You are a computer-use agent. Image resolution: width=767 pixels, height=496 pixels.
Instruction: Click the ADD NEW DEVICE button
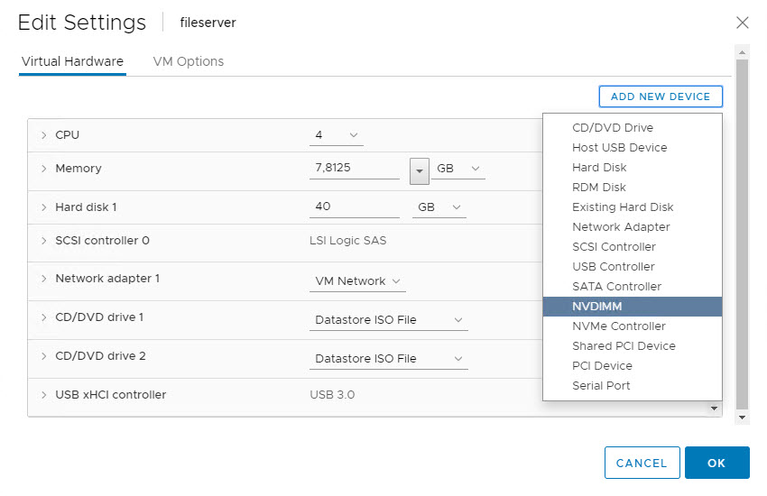click(660, 96)
